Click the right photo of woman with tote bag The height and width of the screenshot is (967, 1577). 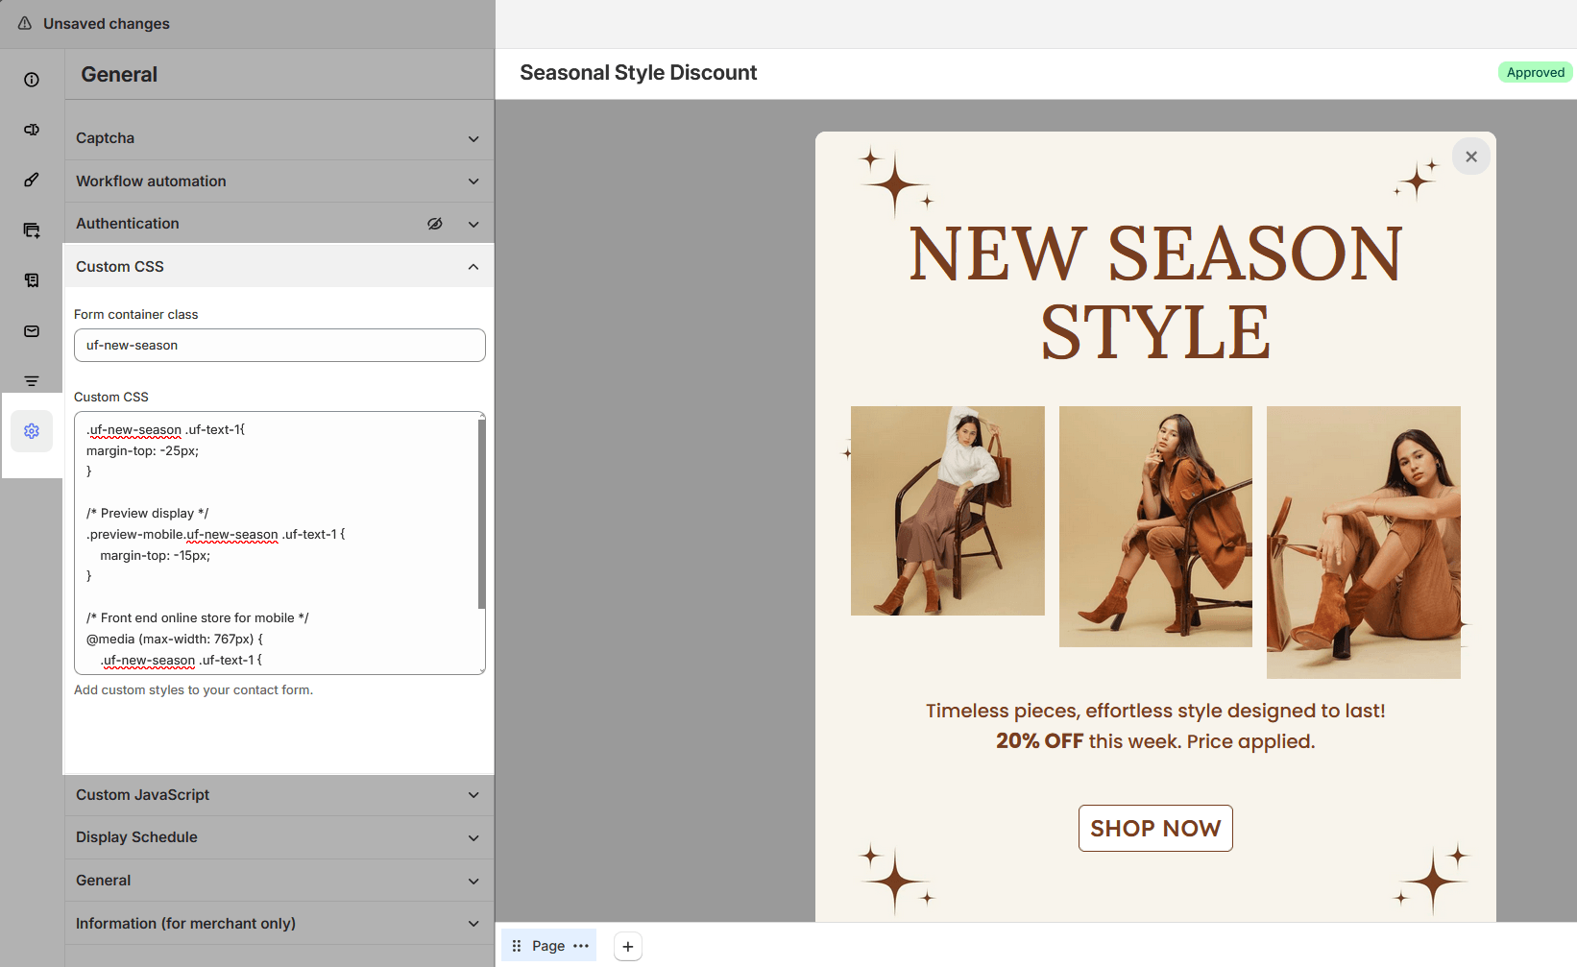click(x=1364, y=543)
